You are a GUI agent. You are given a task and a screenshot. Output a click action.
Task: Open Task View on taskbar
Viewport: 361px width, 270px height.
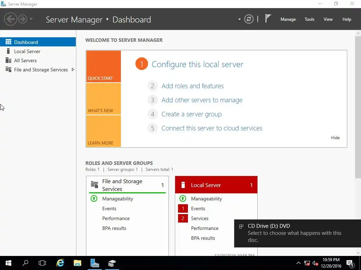click(x=42, y=263)
